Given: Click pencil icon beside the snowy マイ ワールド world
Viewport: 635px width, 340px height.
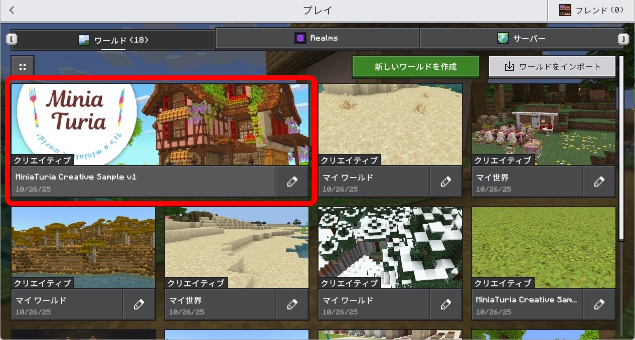Looking at the screenshot, I should [446, 304].
